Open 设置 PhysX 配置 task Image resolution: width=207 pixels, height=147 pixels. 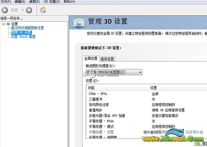pyautogui.click(x=23, y=37)
